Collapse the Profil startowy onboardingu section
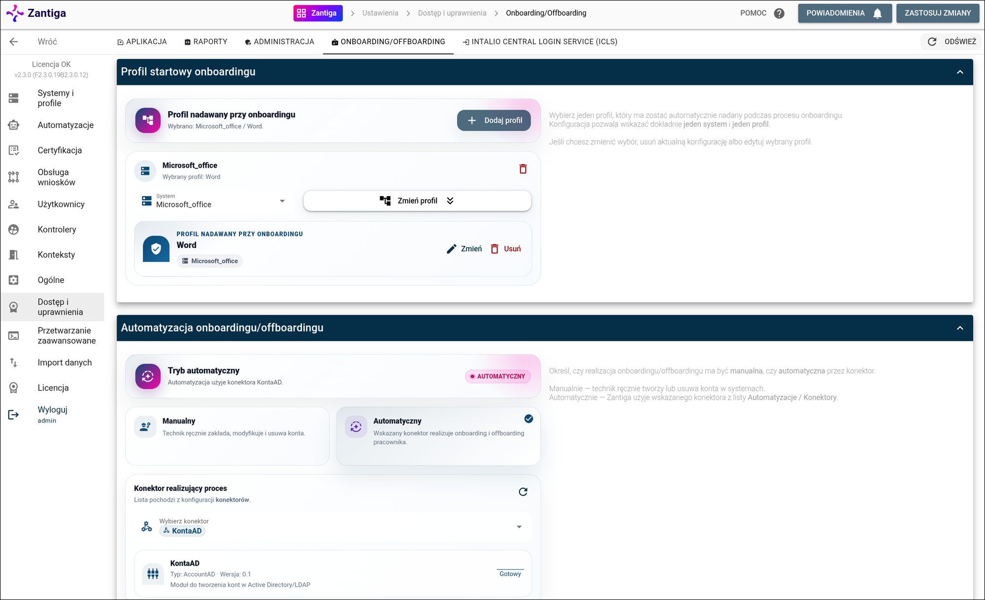 (960, 72)
